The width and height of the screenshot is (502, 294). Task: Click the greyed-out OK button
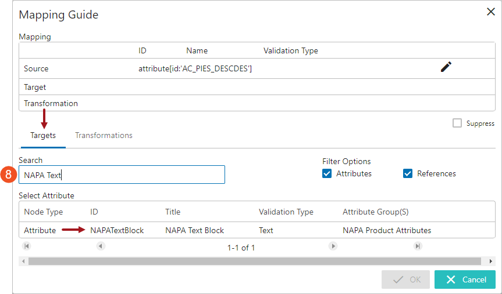(406, 280)
